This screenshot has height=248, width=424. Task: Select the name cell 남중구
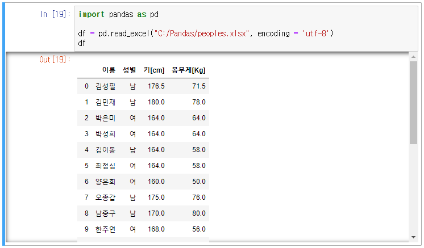coord(106,213)
